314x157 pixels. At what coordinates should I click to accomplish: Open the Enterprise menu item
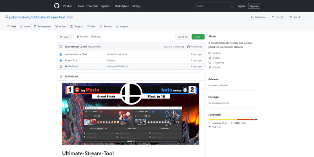(92, 6)
